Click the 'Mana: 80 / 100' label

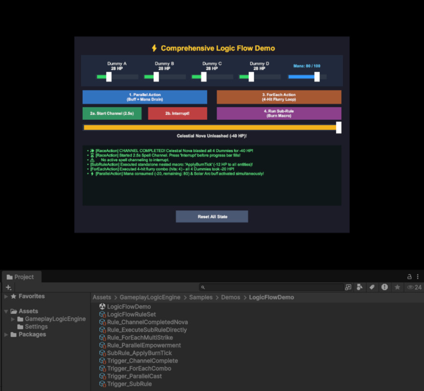point(307,66)
